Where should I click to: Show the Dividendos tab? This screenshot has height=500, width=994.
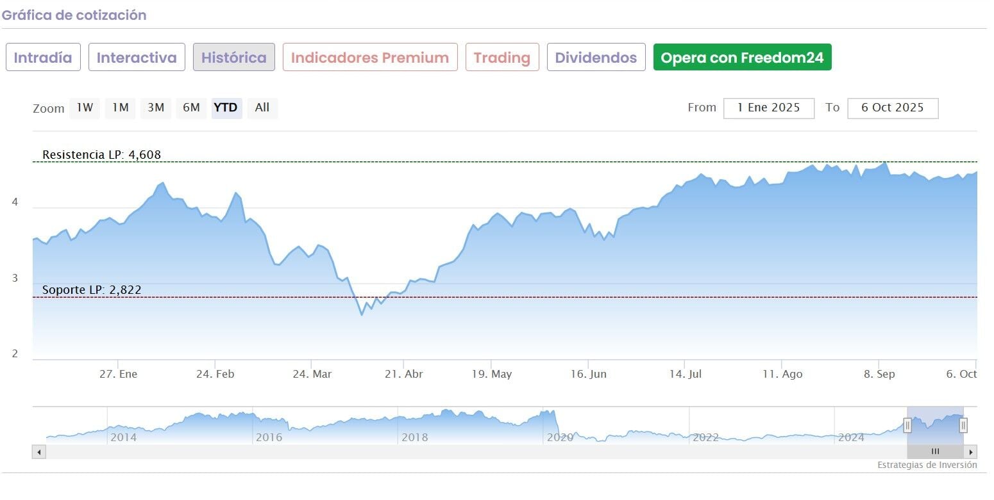596,58
